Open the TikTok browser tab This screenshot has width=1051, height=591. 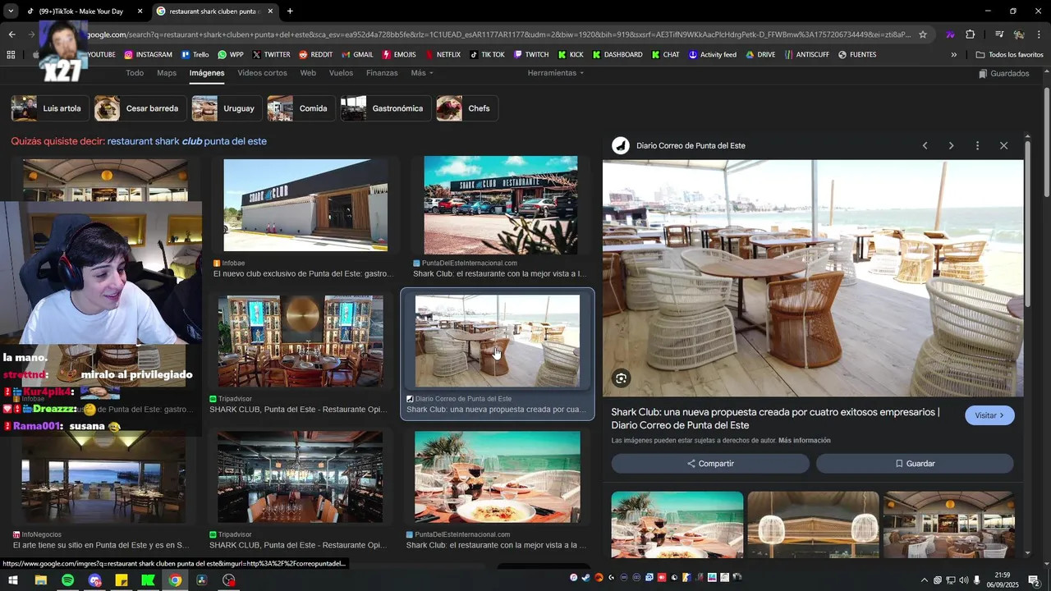[x=82, y=11]
